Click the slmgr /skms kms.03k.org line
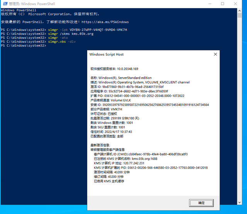Image resolution: width=247 pixels, height=214 pixels. [x=47, y=34]
